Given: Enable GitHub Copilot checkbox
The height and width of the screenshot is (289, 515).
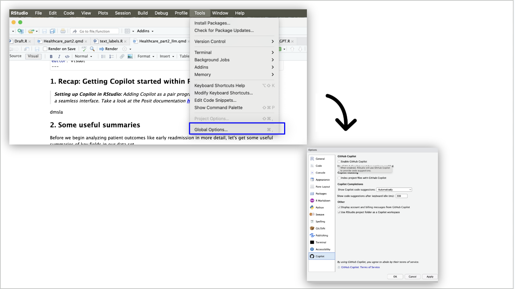Looking at the screenshot, I should (x=339, y=162).
